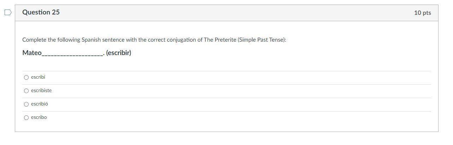Click the (escribir) verb hint

(118, 53)
